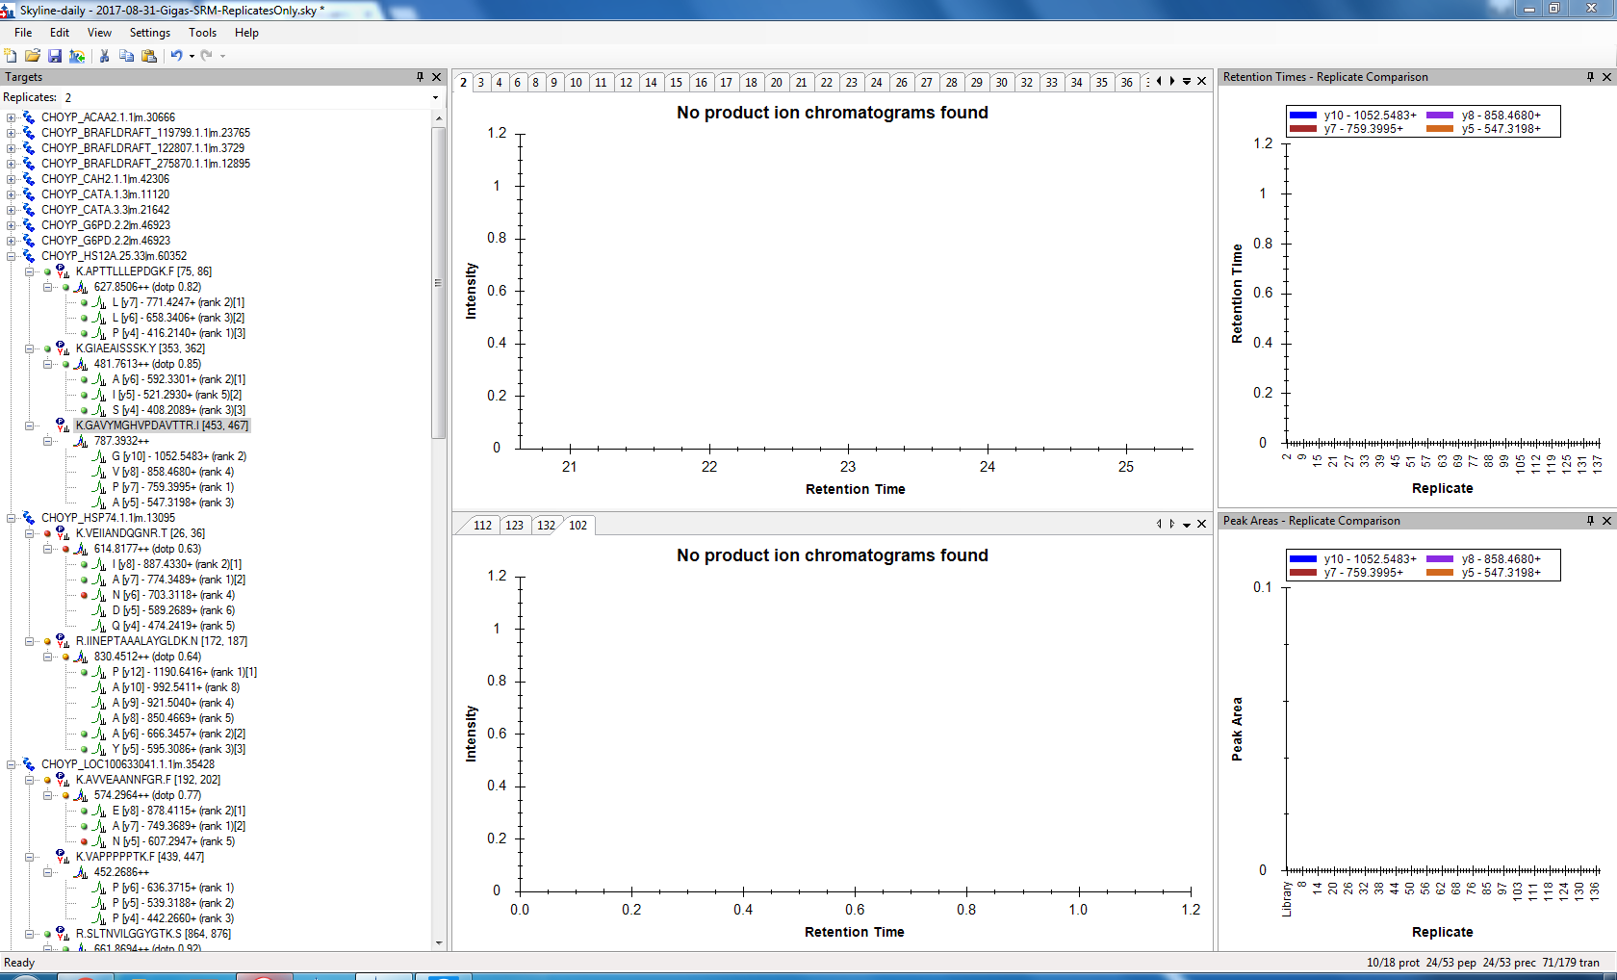This screenshot has height=980, width=1617.
Task: Pin the Targets panel with the pushpin
Action: pos(420,77)
